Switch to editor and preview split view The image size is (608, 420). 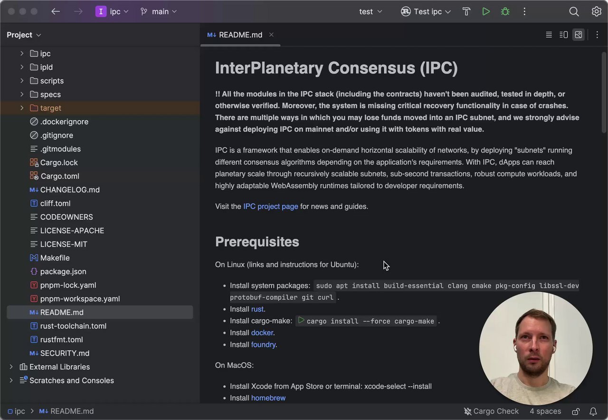tap(563, 35)
